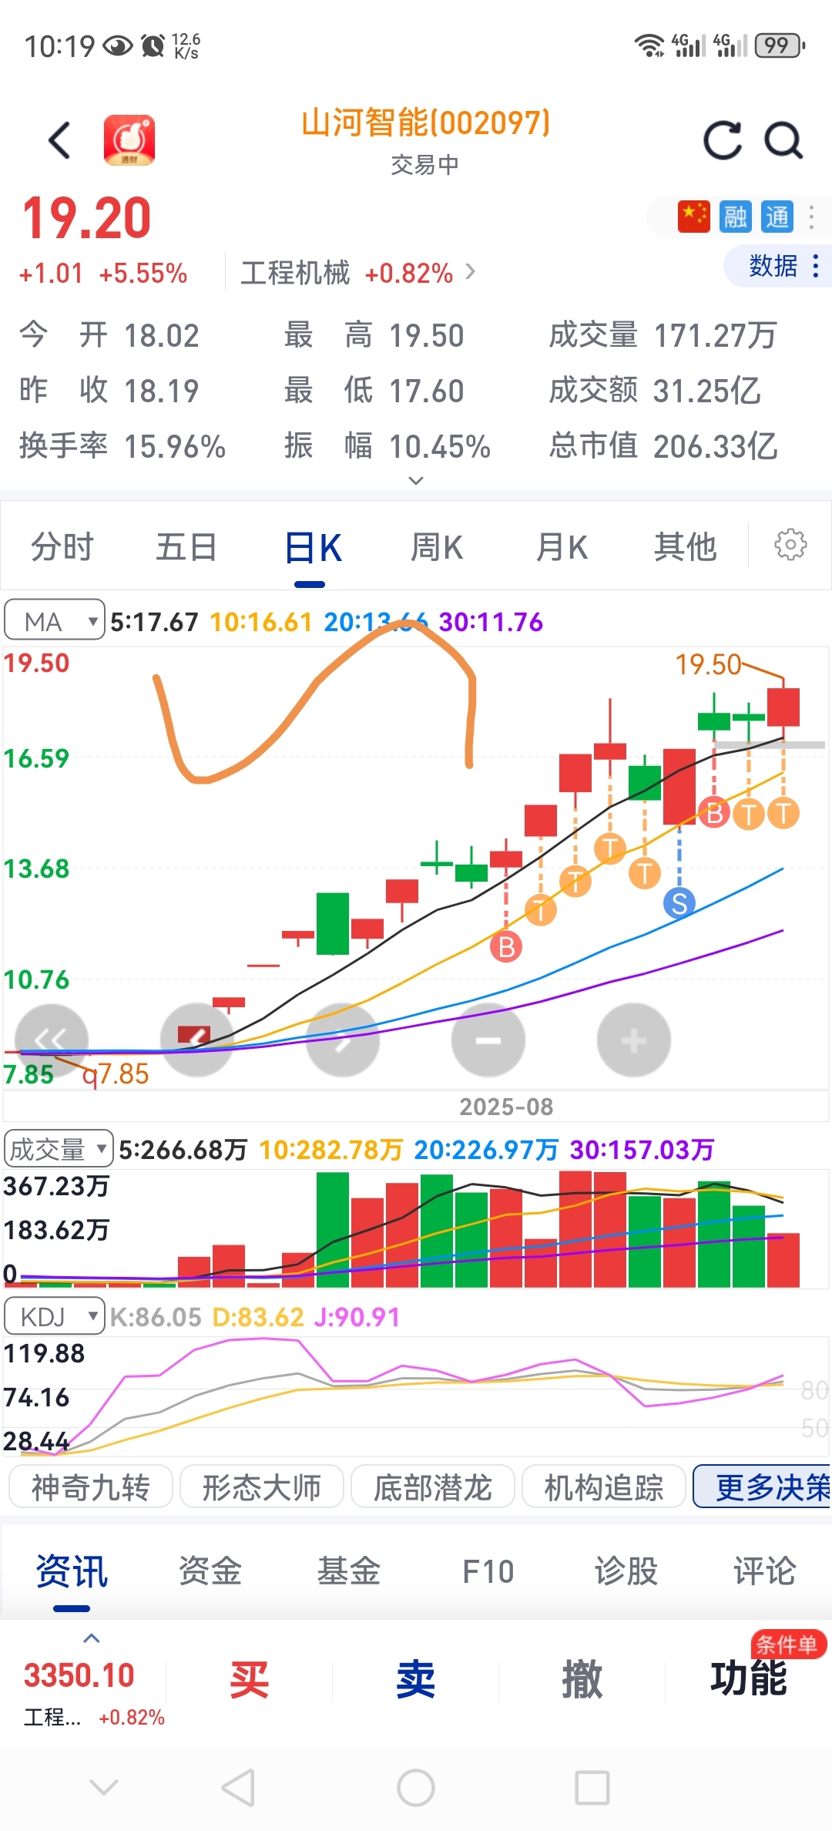This screenshot has width=832, height=1831.
Task: Open the 基金 funds tab
Action: tap(349, 1571)
